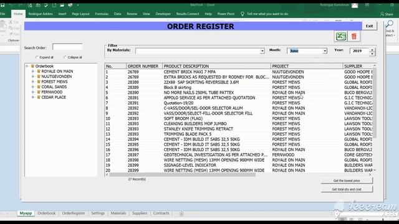Open the Suppliers sheet tab
Image resolution: width=399 pixels, height=224 pixels.
point(140,213)
